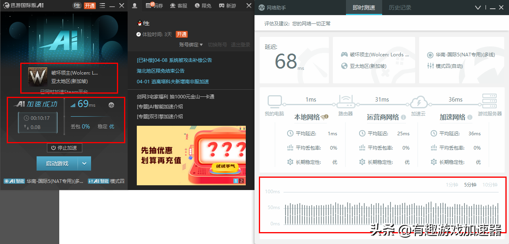Click the signal bars icon beside 69ms
Image resolution: width=509 pixels, height=244 pixels.
pyautogui.click(x=73, y=105)
